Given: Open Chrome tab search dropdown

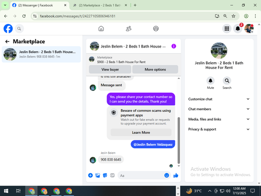Looking at the screenshot, I should pos(5,5).
